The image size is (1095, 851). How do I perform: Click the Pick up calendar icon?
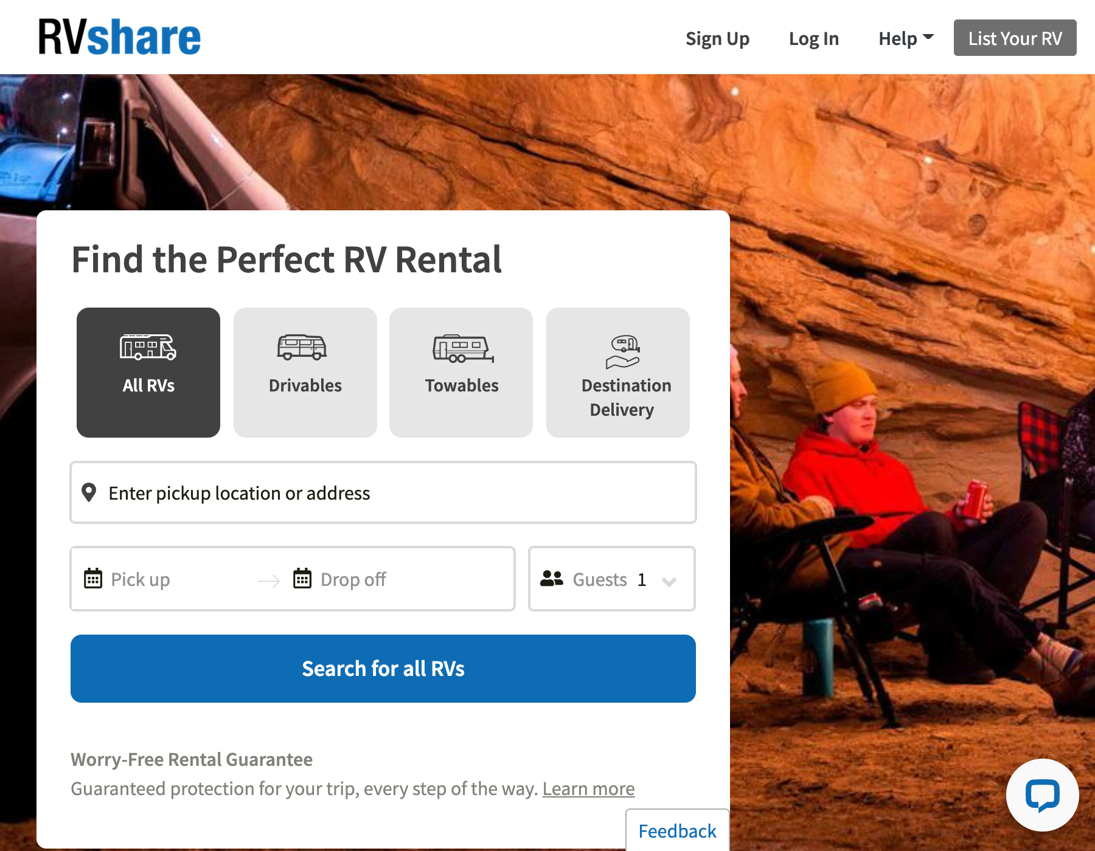coord(93,579)
